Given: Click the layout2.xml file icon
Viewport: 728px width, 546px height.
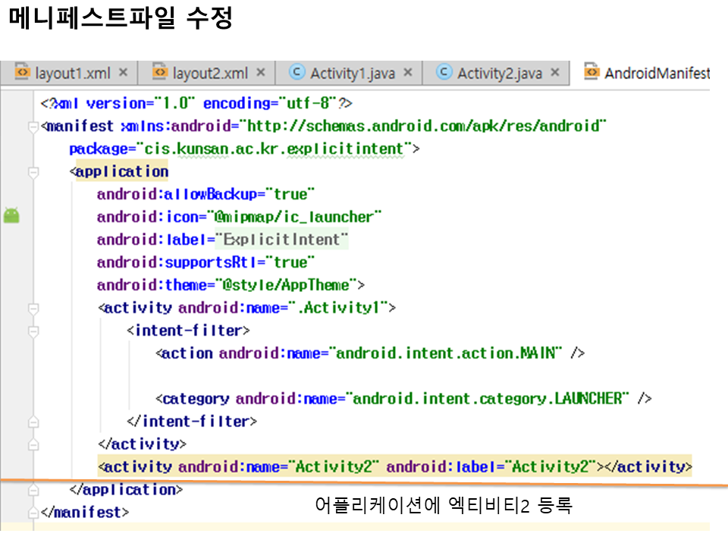Looking at the screenshot, I should click(x=160, y=73).
